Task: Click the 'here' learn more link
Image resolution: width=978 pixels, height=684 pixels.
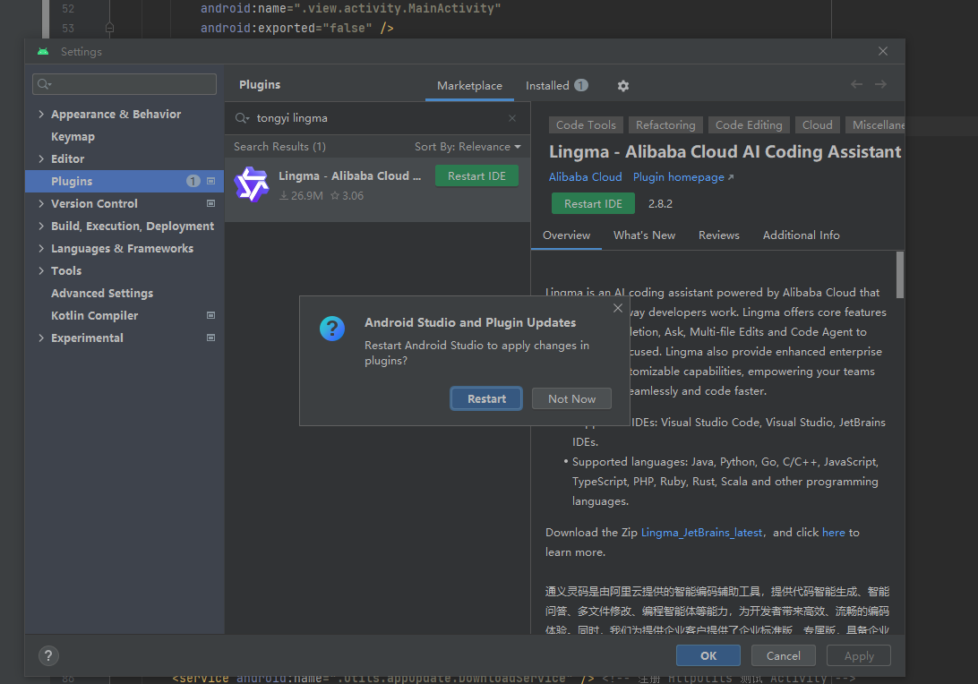Action: click(833, 533)
